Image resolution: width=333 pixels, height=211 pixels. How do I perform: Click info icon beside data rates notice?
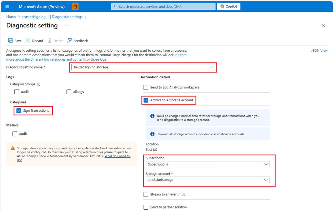[x=152, y=116]
